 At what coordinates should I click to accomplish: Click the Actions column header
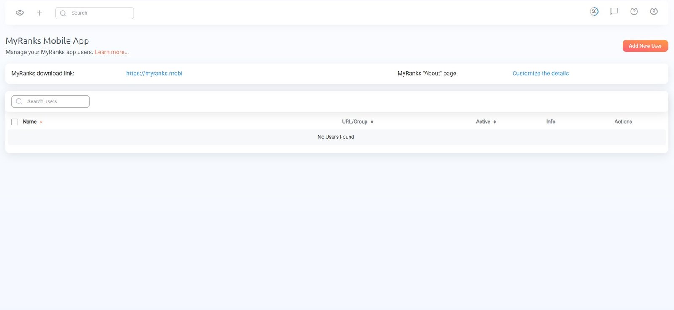click(623, 122)
